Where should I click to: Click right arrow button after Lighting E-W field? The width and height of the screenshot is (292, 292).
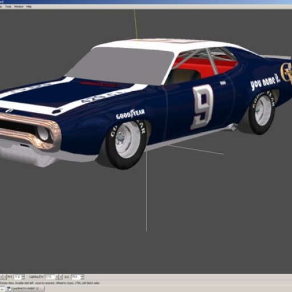click(x=60, y=277)
